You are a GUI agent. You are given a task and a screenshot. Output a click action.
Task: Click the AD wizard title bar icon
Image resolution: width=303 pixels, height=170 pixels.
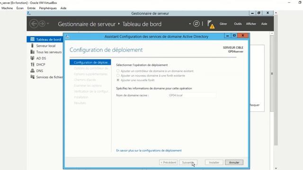tap(67, 36)
